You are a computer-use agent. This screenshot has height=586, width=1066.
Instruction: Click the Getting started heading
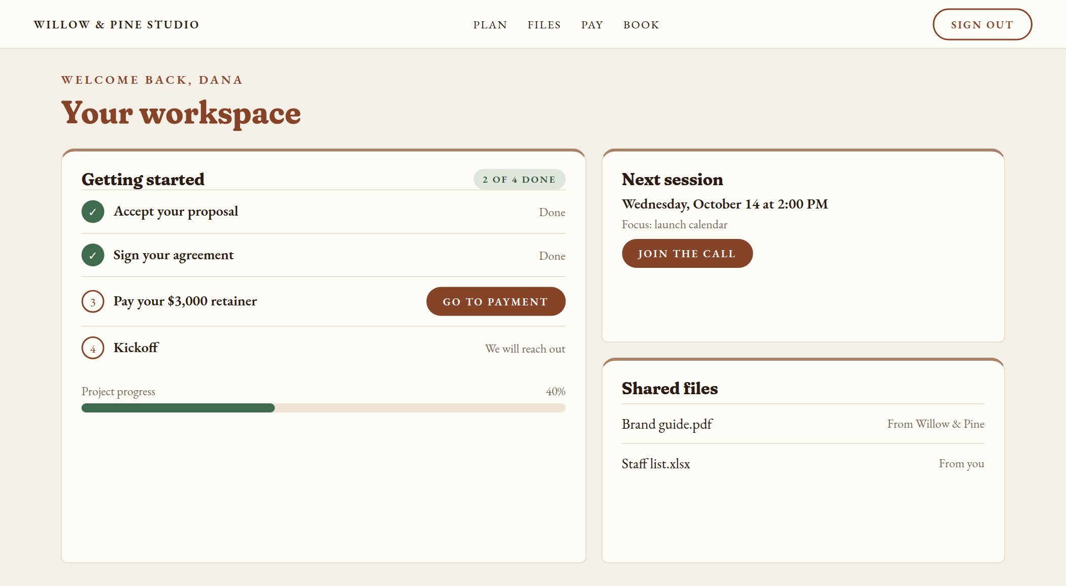click(143, 180)
